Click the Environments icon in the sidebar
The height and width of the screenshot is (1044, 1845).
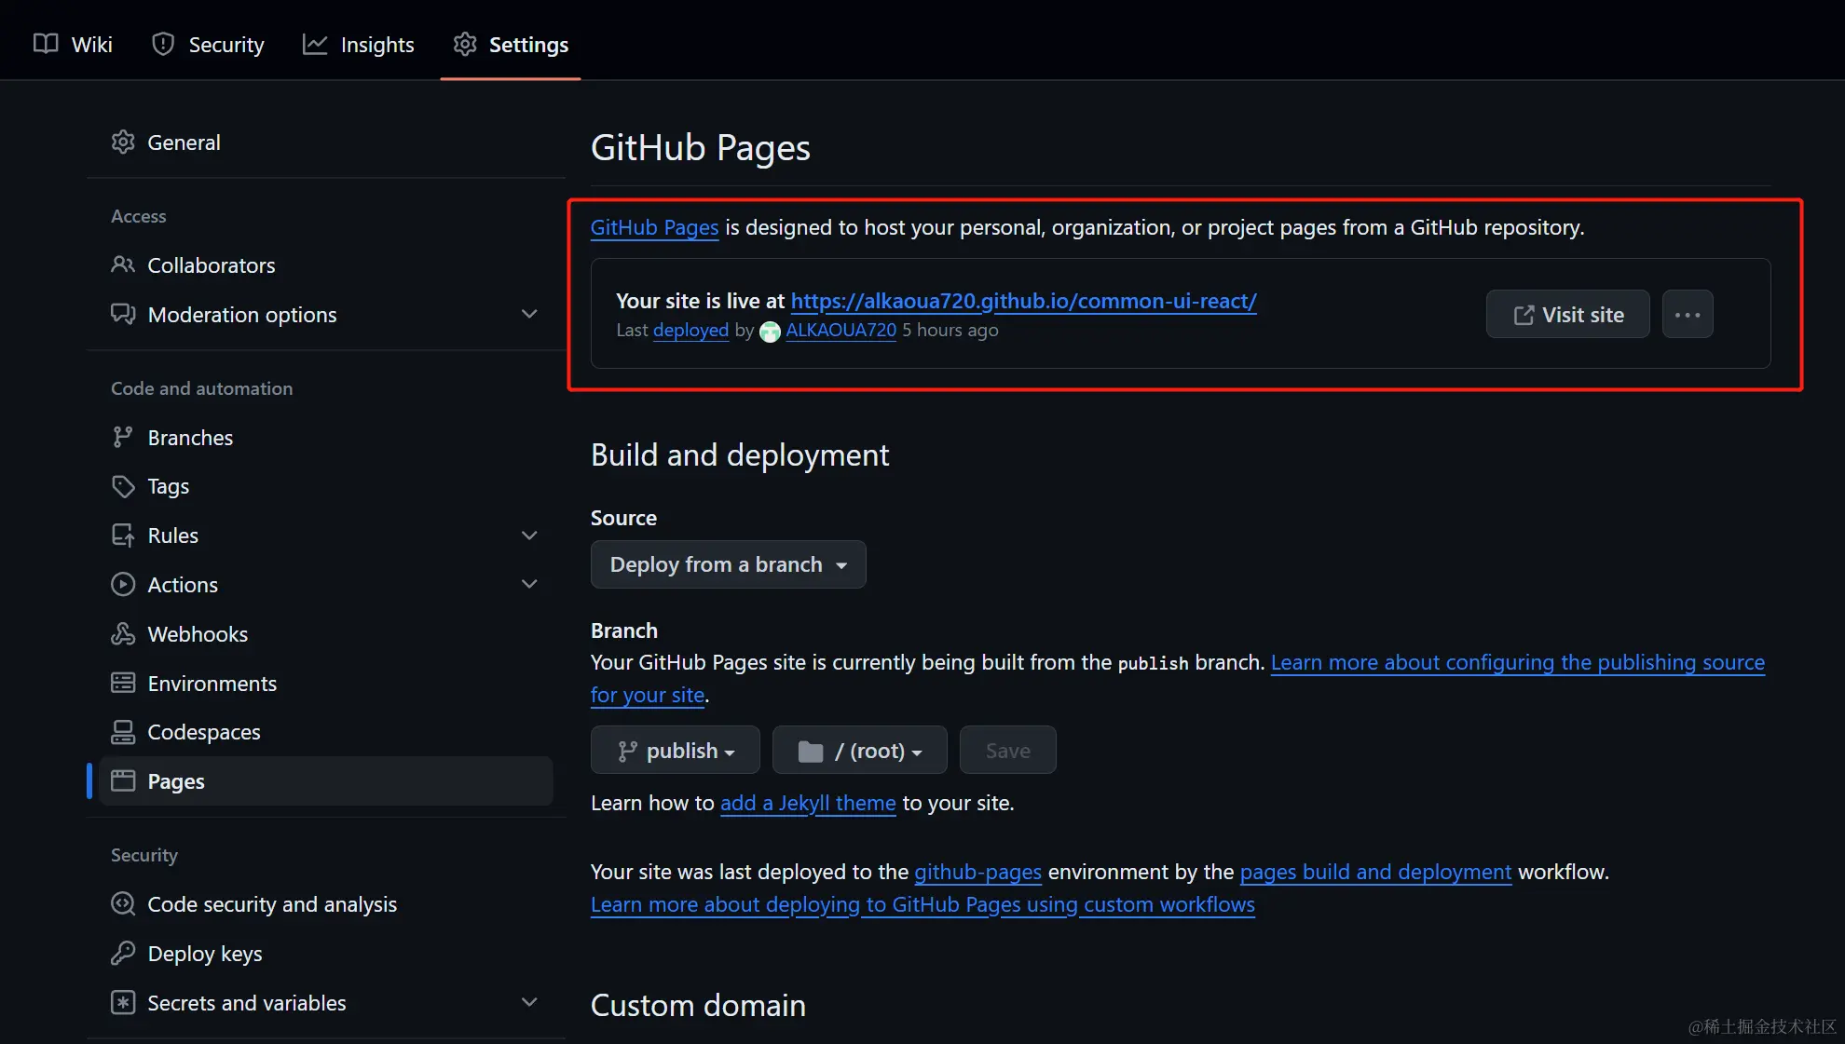(124, 683)
